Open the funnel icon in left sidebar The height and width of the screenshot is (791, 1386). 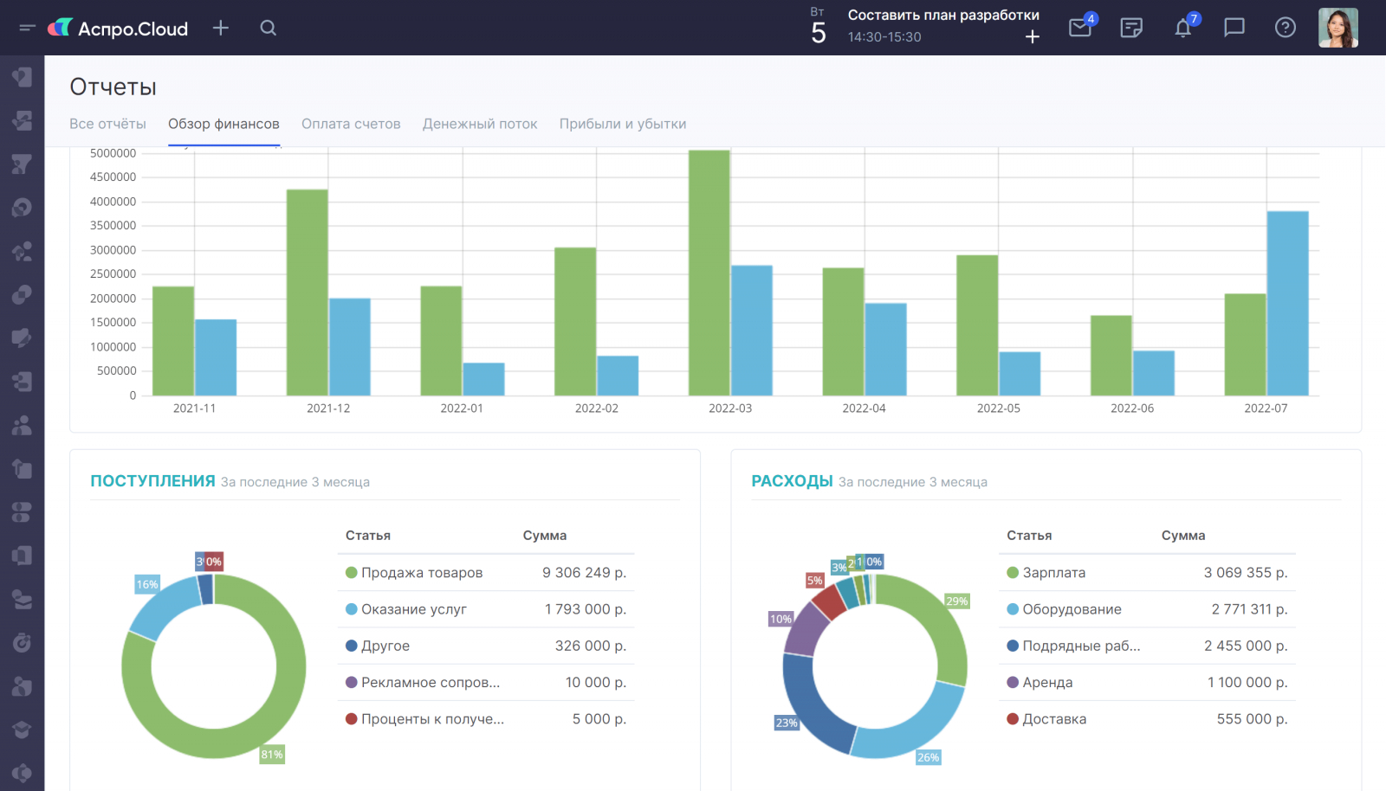(x=22, y=164)
